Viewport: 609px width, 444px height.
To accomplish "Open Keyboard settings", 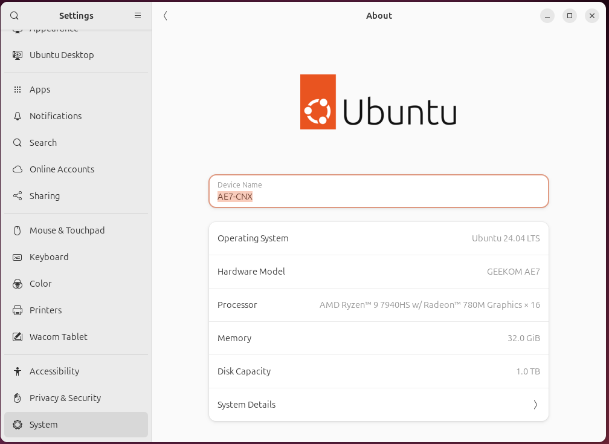I will 76,257.
